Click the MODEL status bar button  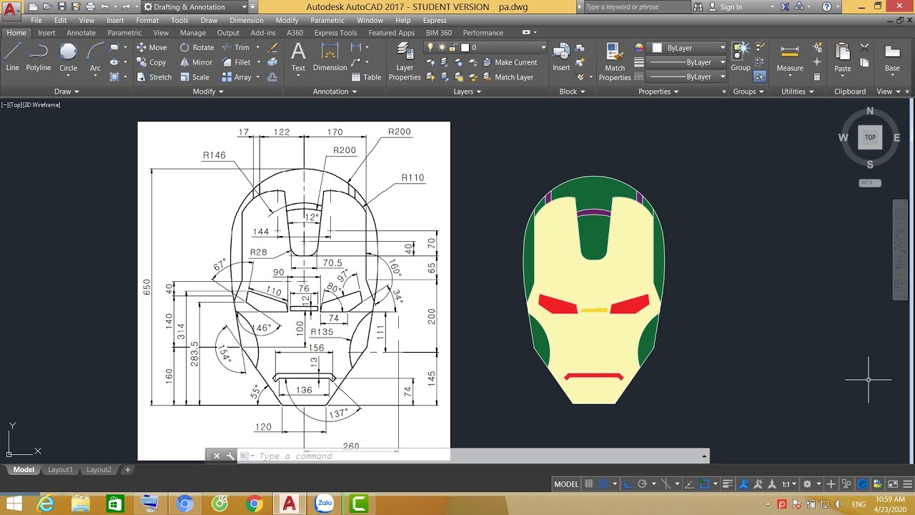[x=566, y=484]
